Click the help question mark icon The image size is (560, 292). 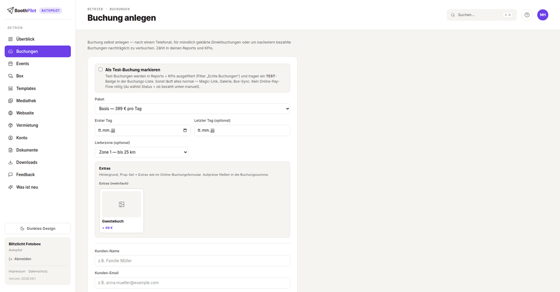(x=527, y=15)
